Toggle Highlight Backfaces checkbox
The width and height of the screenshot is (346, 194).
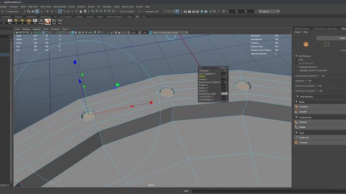[x=297, y=67]
